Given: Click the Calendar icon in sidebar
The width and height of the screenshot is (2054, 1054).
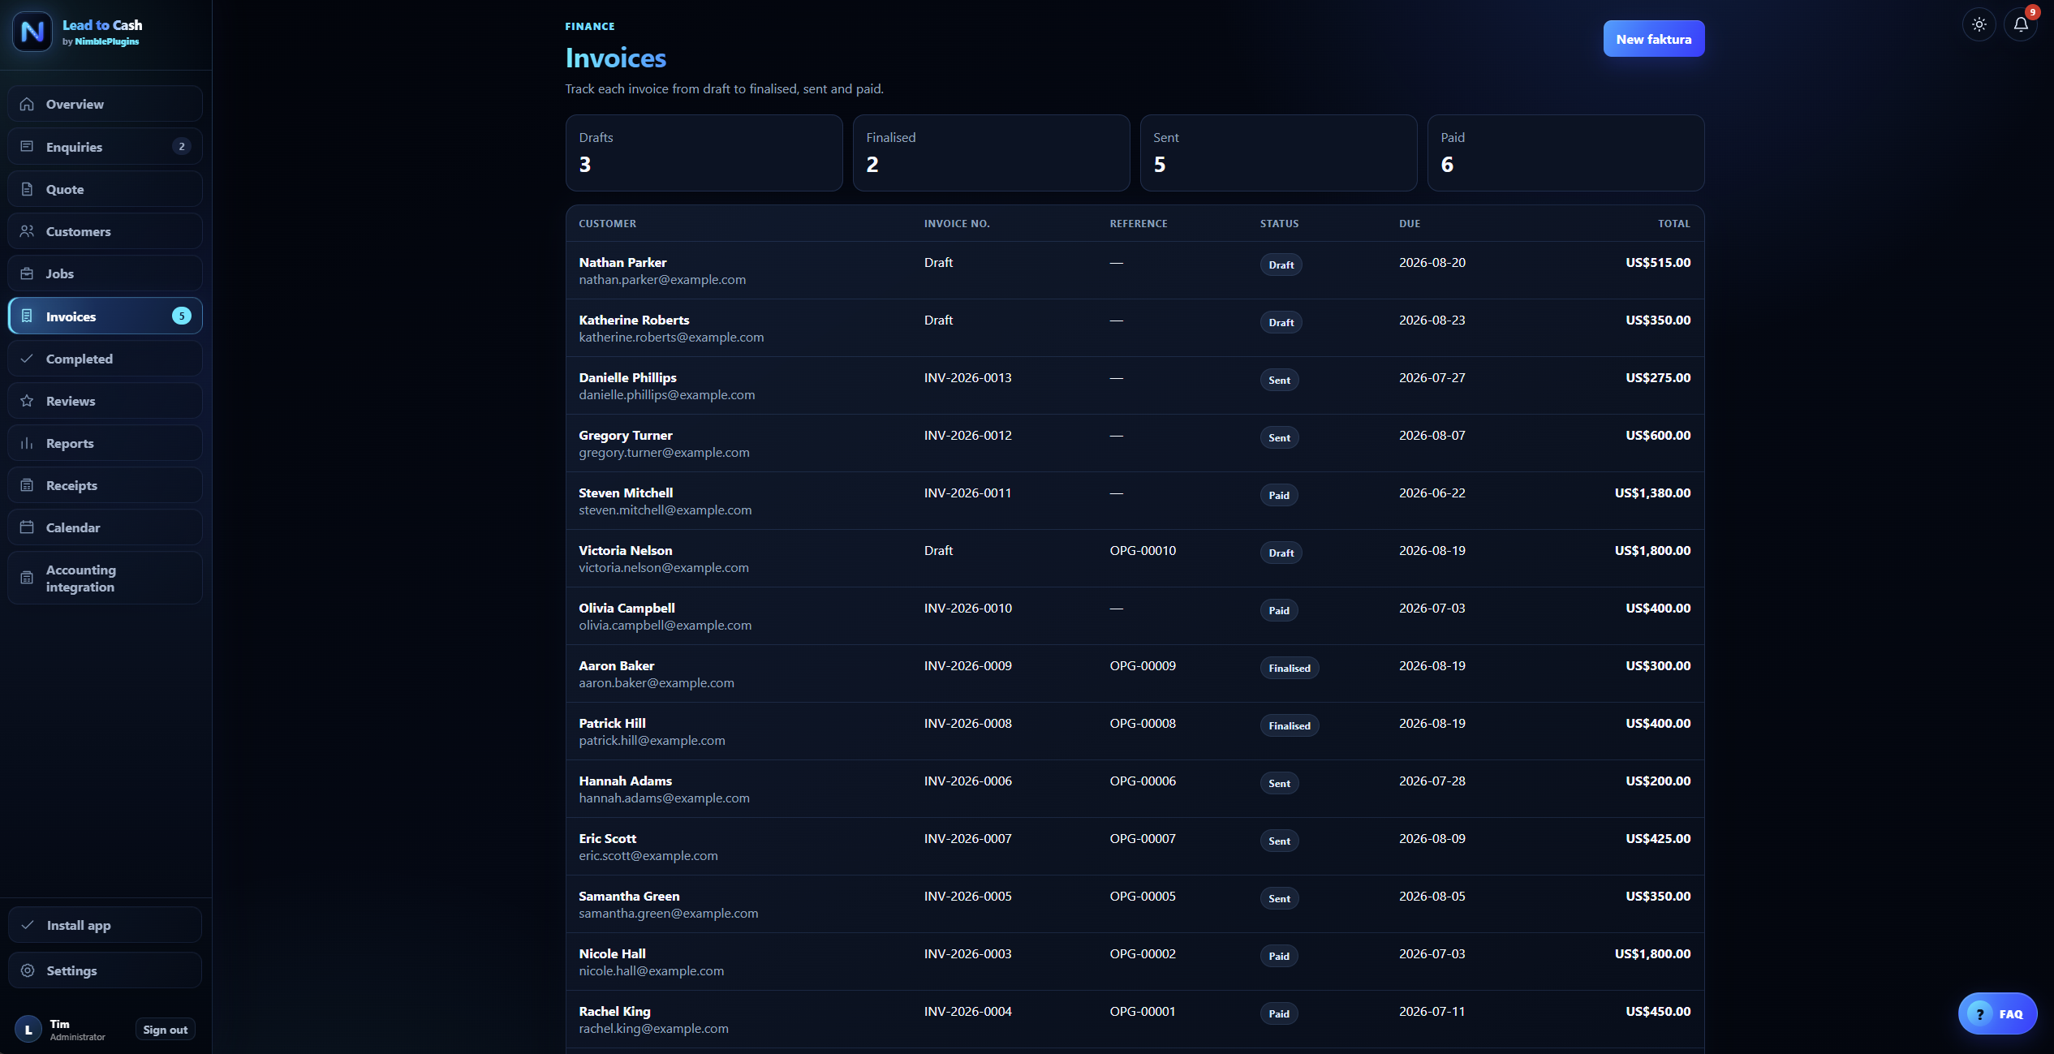Looking at the screenshot, I should 27,527.
